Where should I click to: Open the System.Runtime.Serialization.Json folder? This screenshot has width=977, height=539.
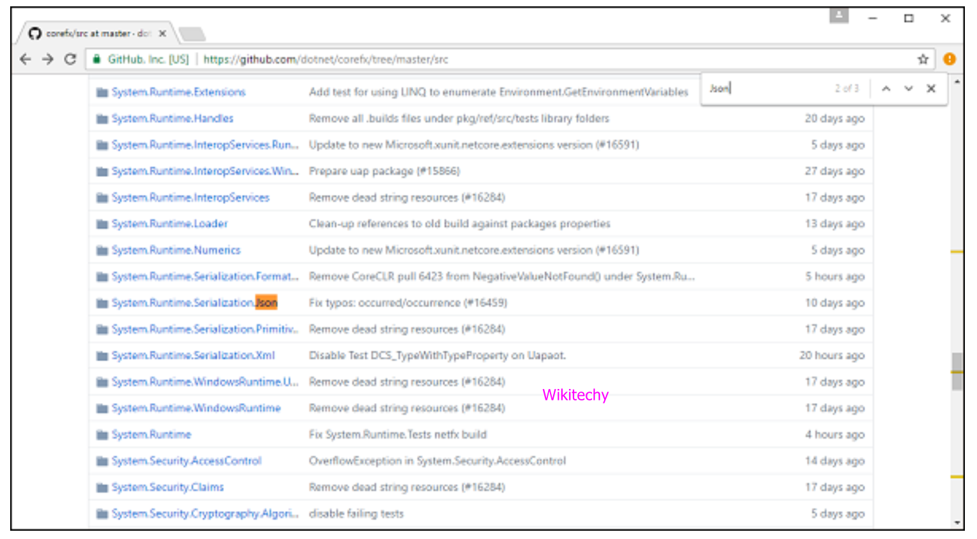coord(194,303)
